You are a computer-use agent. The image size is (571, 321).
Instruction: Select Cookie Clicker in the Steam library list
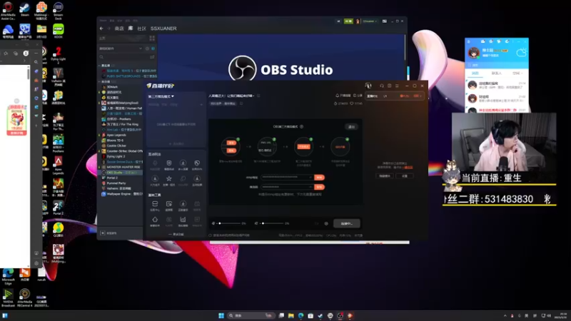[x=116, y=146]
